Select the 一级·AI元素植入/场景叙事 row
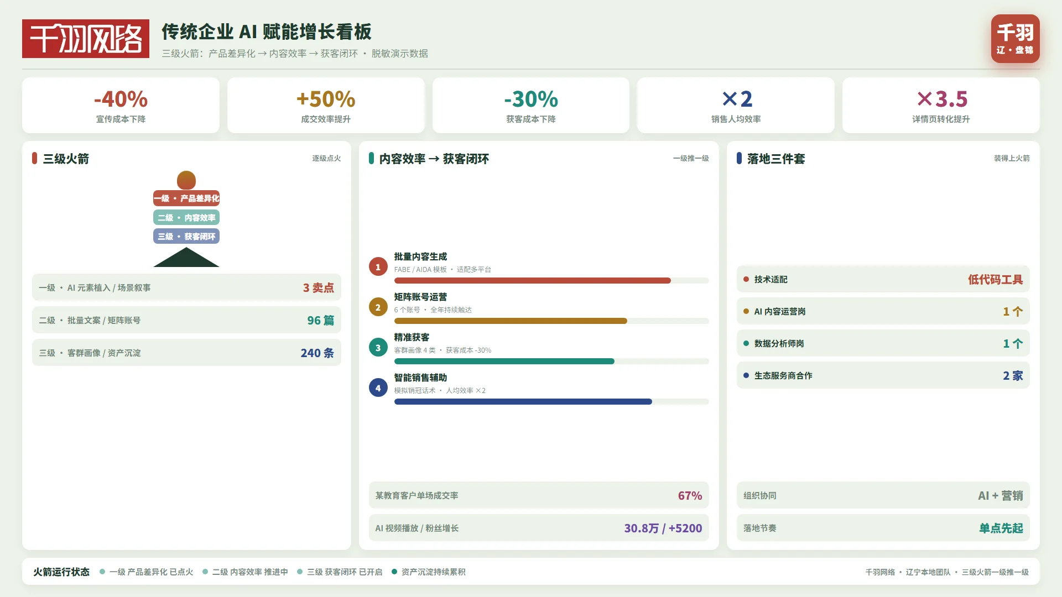This screenshot has height=597, width=1062. click(186, 287)
